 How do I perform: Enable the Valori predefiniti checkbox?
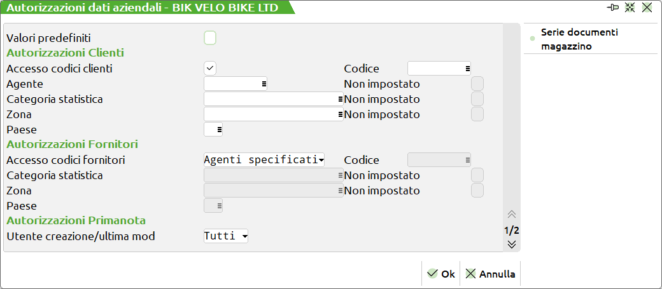[x=210, y=38]
